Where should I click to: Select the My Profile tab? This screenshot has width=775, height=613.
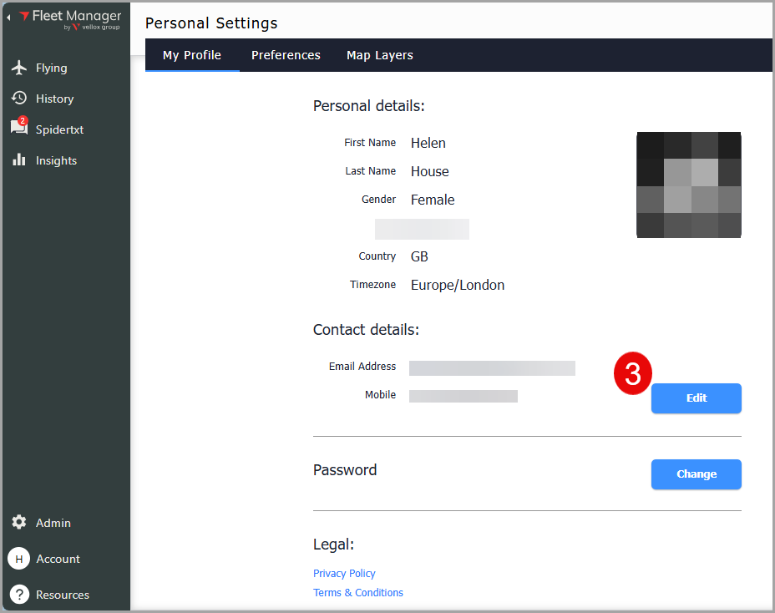[x=192, y=55]
